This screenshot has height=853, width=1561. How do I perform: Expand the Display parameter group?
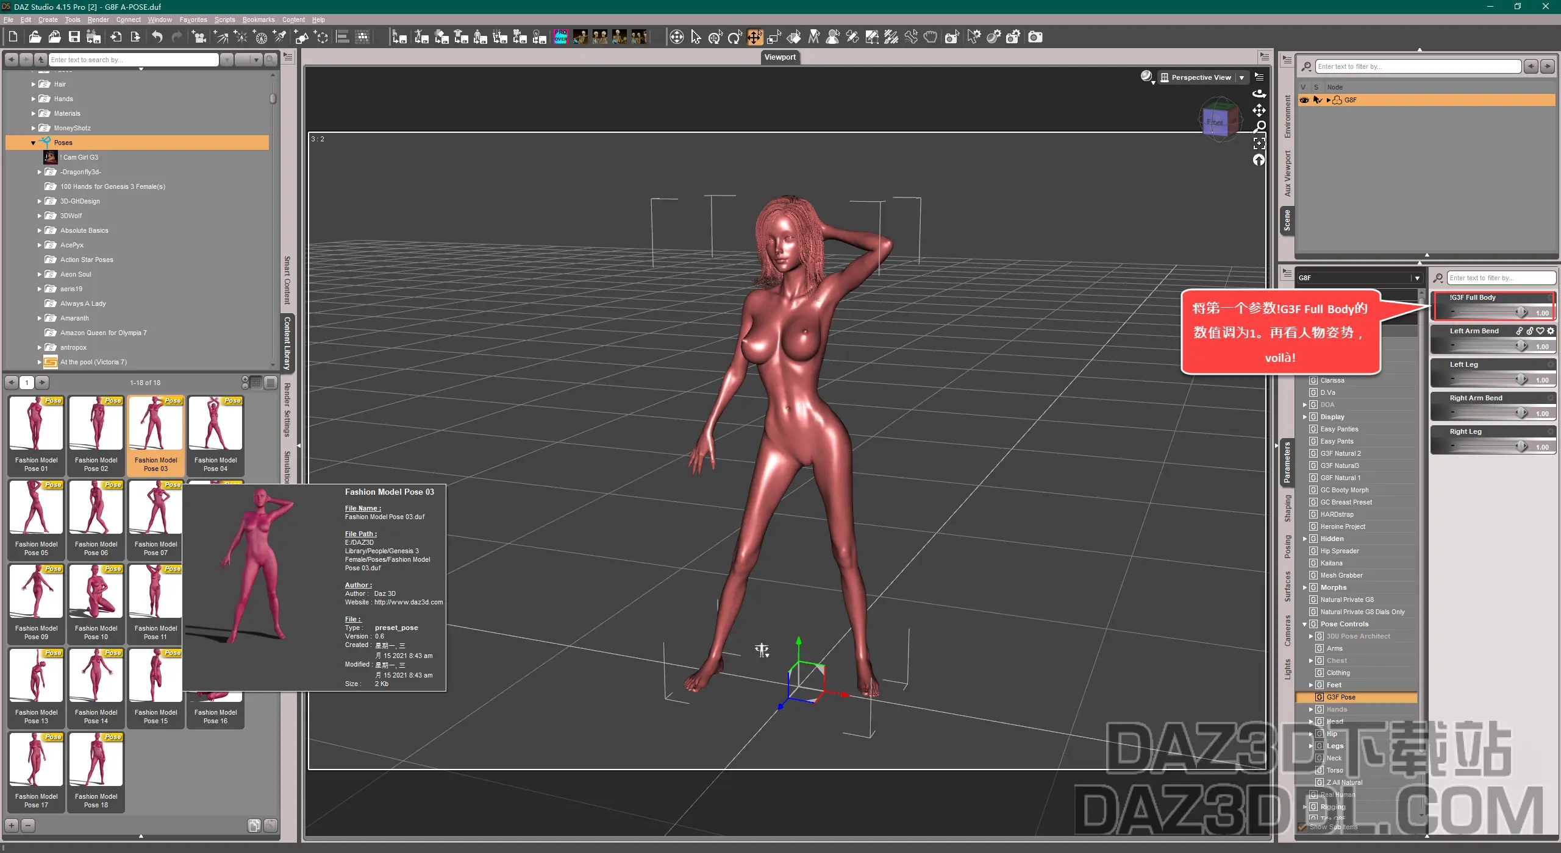1304,417
